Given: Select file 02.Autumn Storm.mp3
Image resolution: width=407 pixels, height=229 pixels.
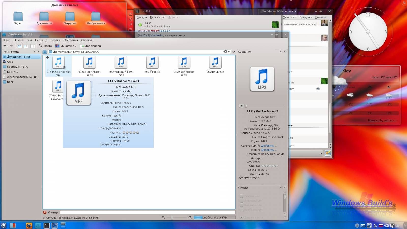Looking at the screenshot, I should point(90,66).
